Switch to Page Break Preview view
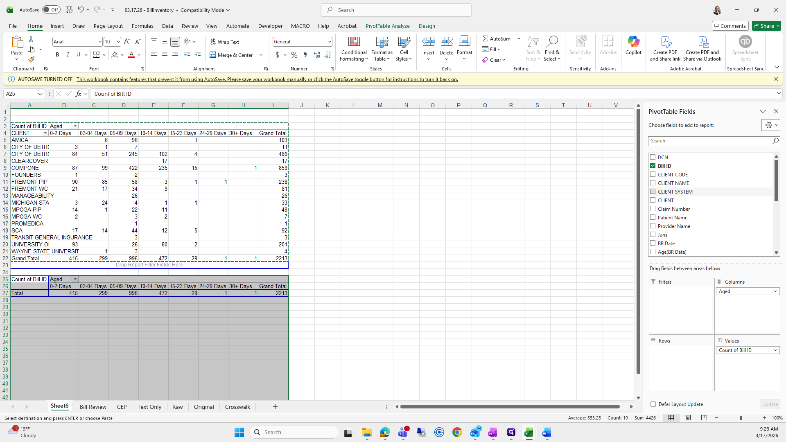This screenshot has width=786, height=442. point(704,418)
